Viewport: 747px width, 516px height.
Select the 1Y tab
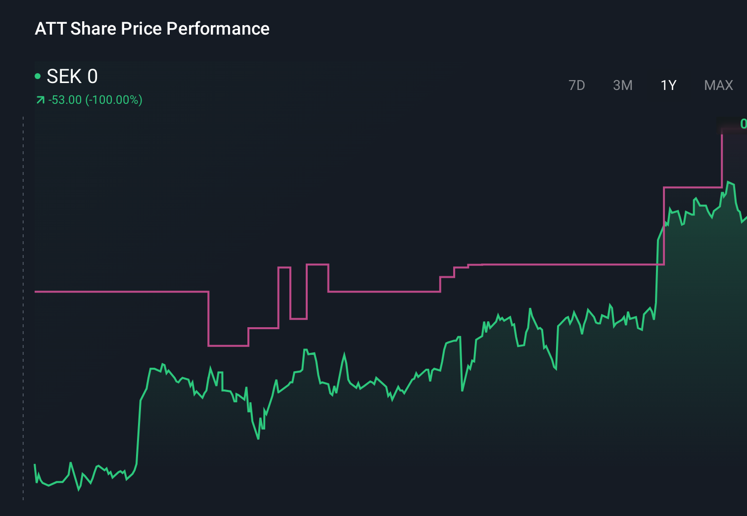click(x=668, y=85)
